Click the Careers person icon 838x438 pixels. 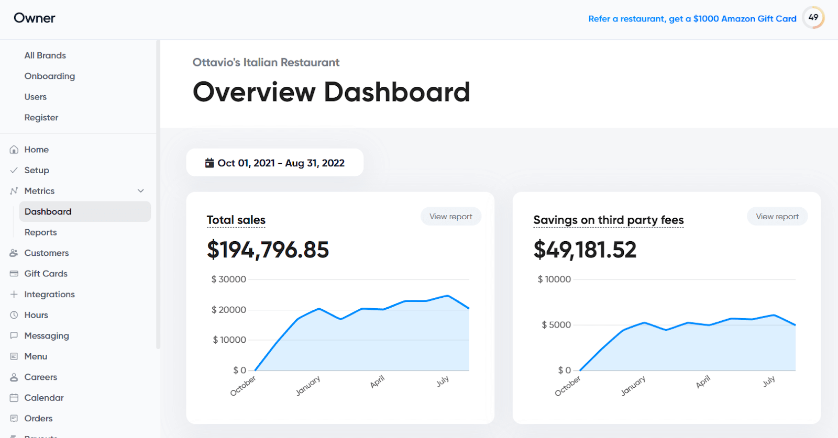tap(14, 377)
